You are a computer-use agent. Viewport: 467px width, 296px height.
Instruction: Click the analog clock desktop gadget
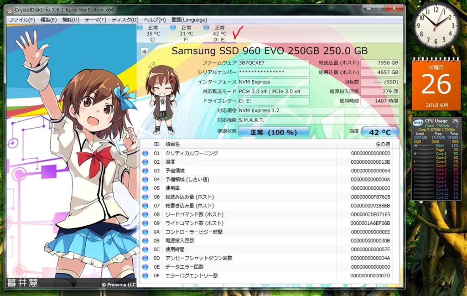click(x=436, y=25)
